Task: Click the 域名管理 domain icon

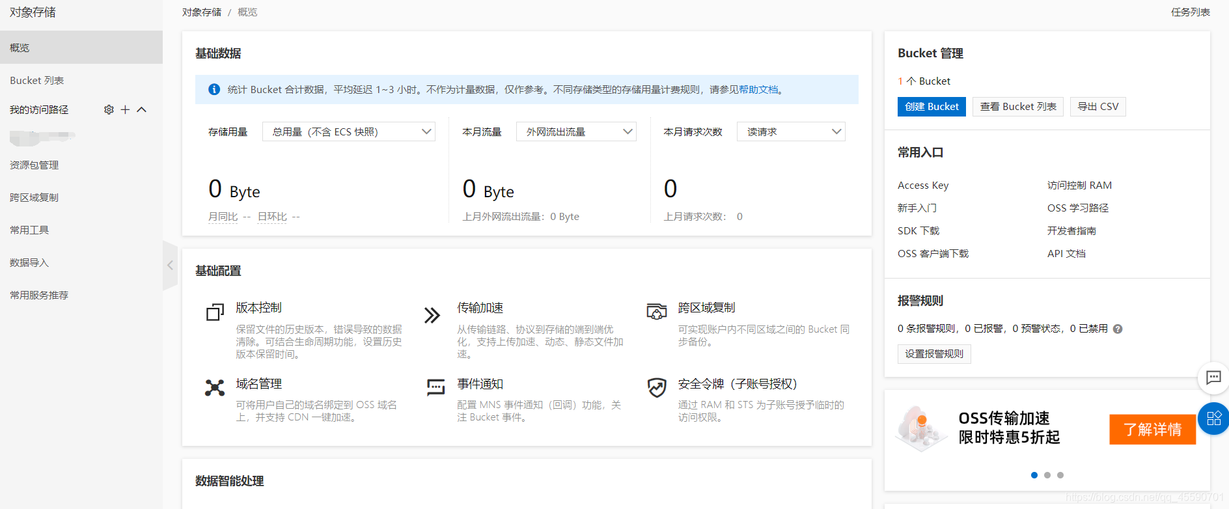Action: pyautogui.click(x=215, y=388)
